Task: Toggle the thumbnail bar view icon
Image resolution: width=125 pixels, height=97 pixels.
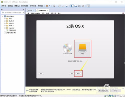Action: coord(75,6)
